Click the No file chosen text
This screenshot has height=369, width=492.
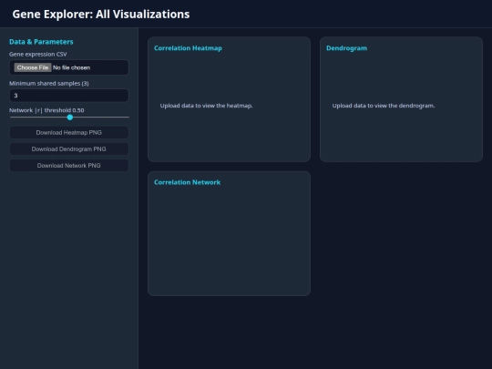click(72, 67)
